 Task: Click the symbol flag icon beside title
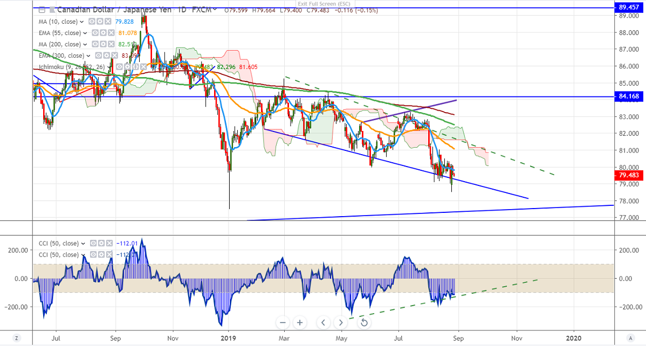[52, 10]
